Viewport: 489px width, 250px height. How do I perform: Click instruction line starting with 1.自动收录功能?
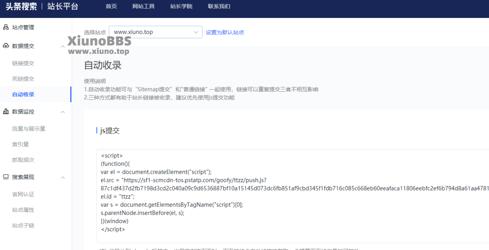click(201, 89)
